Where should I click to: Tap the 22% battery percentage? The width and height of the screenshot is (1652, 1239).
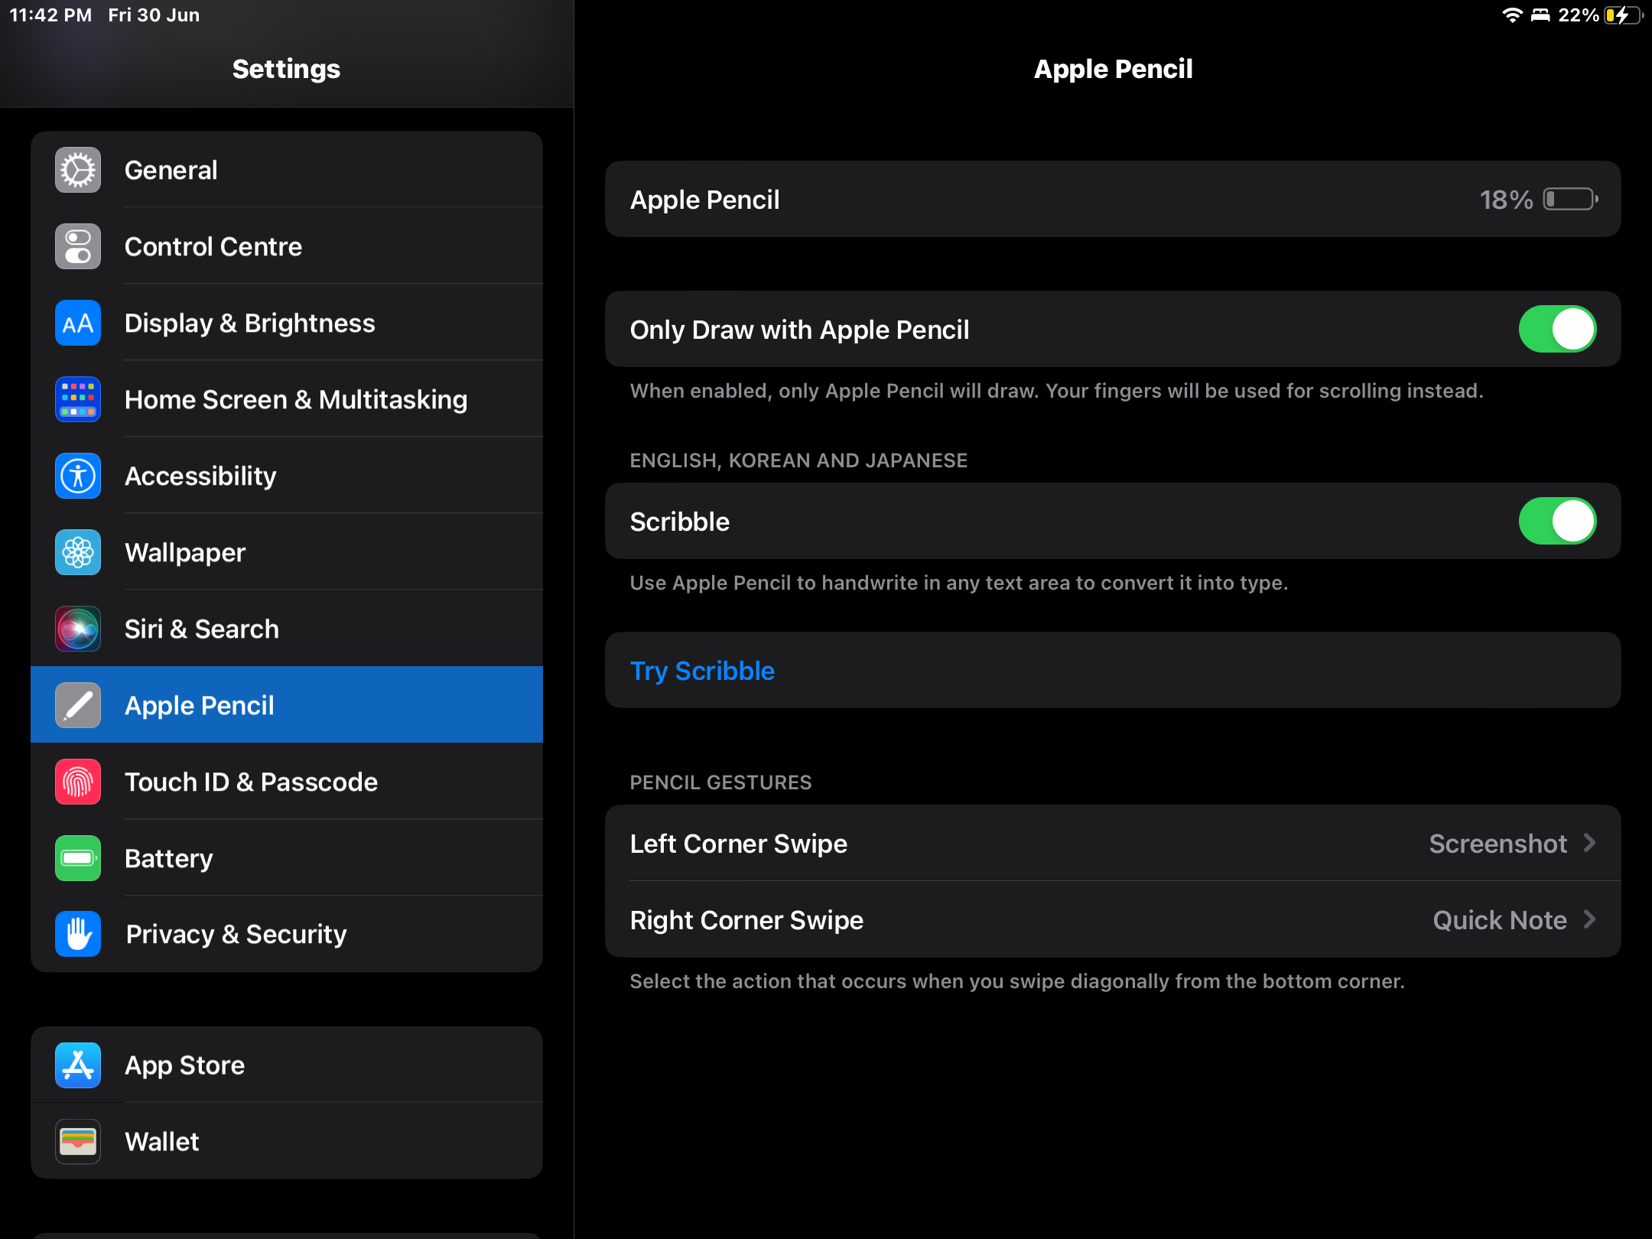[x=1579, y=15]
